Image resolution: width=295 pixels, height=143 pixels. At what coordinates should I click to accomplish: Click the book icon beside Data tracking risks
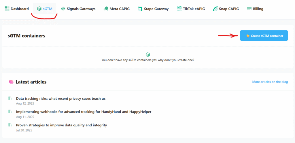[10, 98]
